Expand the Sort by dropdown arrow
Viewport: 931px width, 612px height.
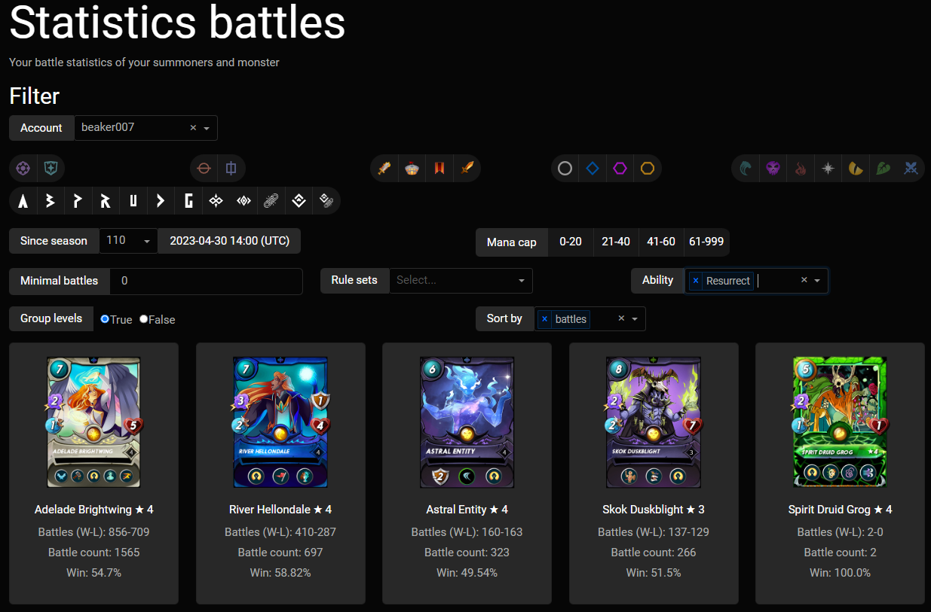[635, 319]
